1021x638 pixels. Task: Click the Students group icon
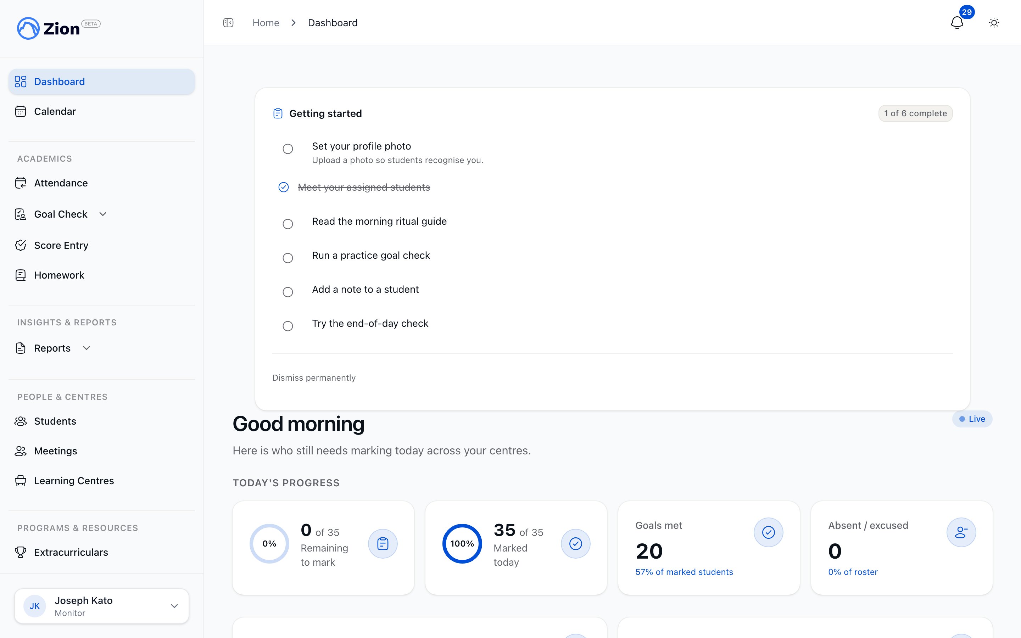pos(21,421)
